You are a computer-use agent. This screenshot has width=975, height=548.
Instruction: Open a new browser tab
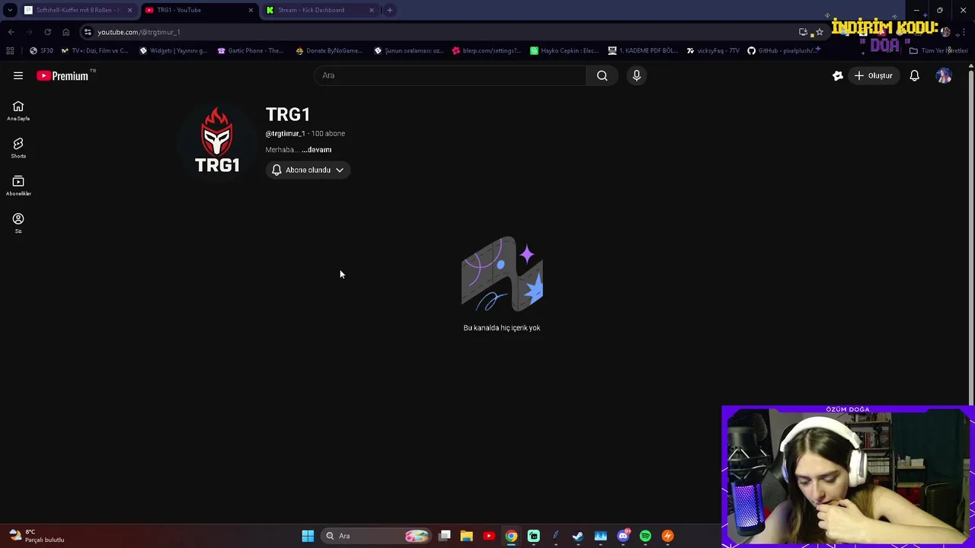point(389,10)
